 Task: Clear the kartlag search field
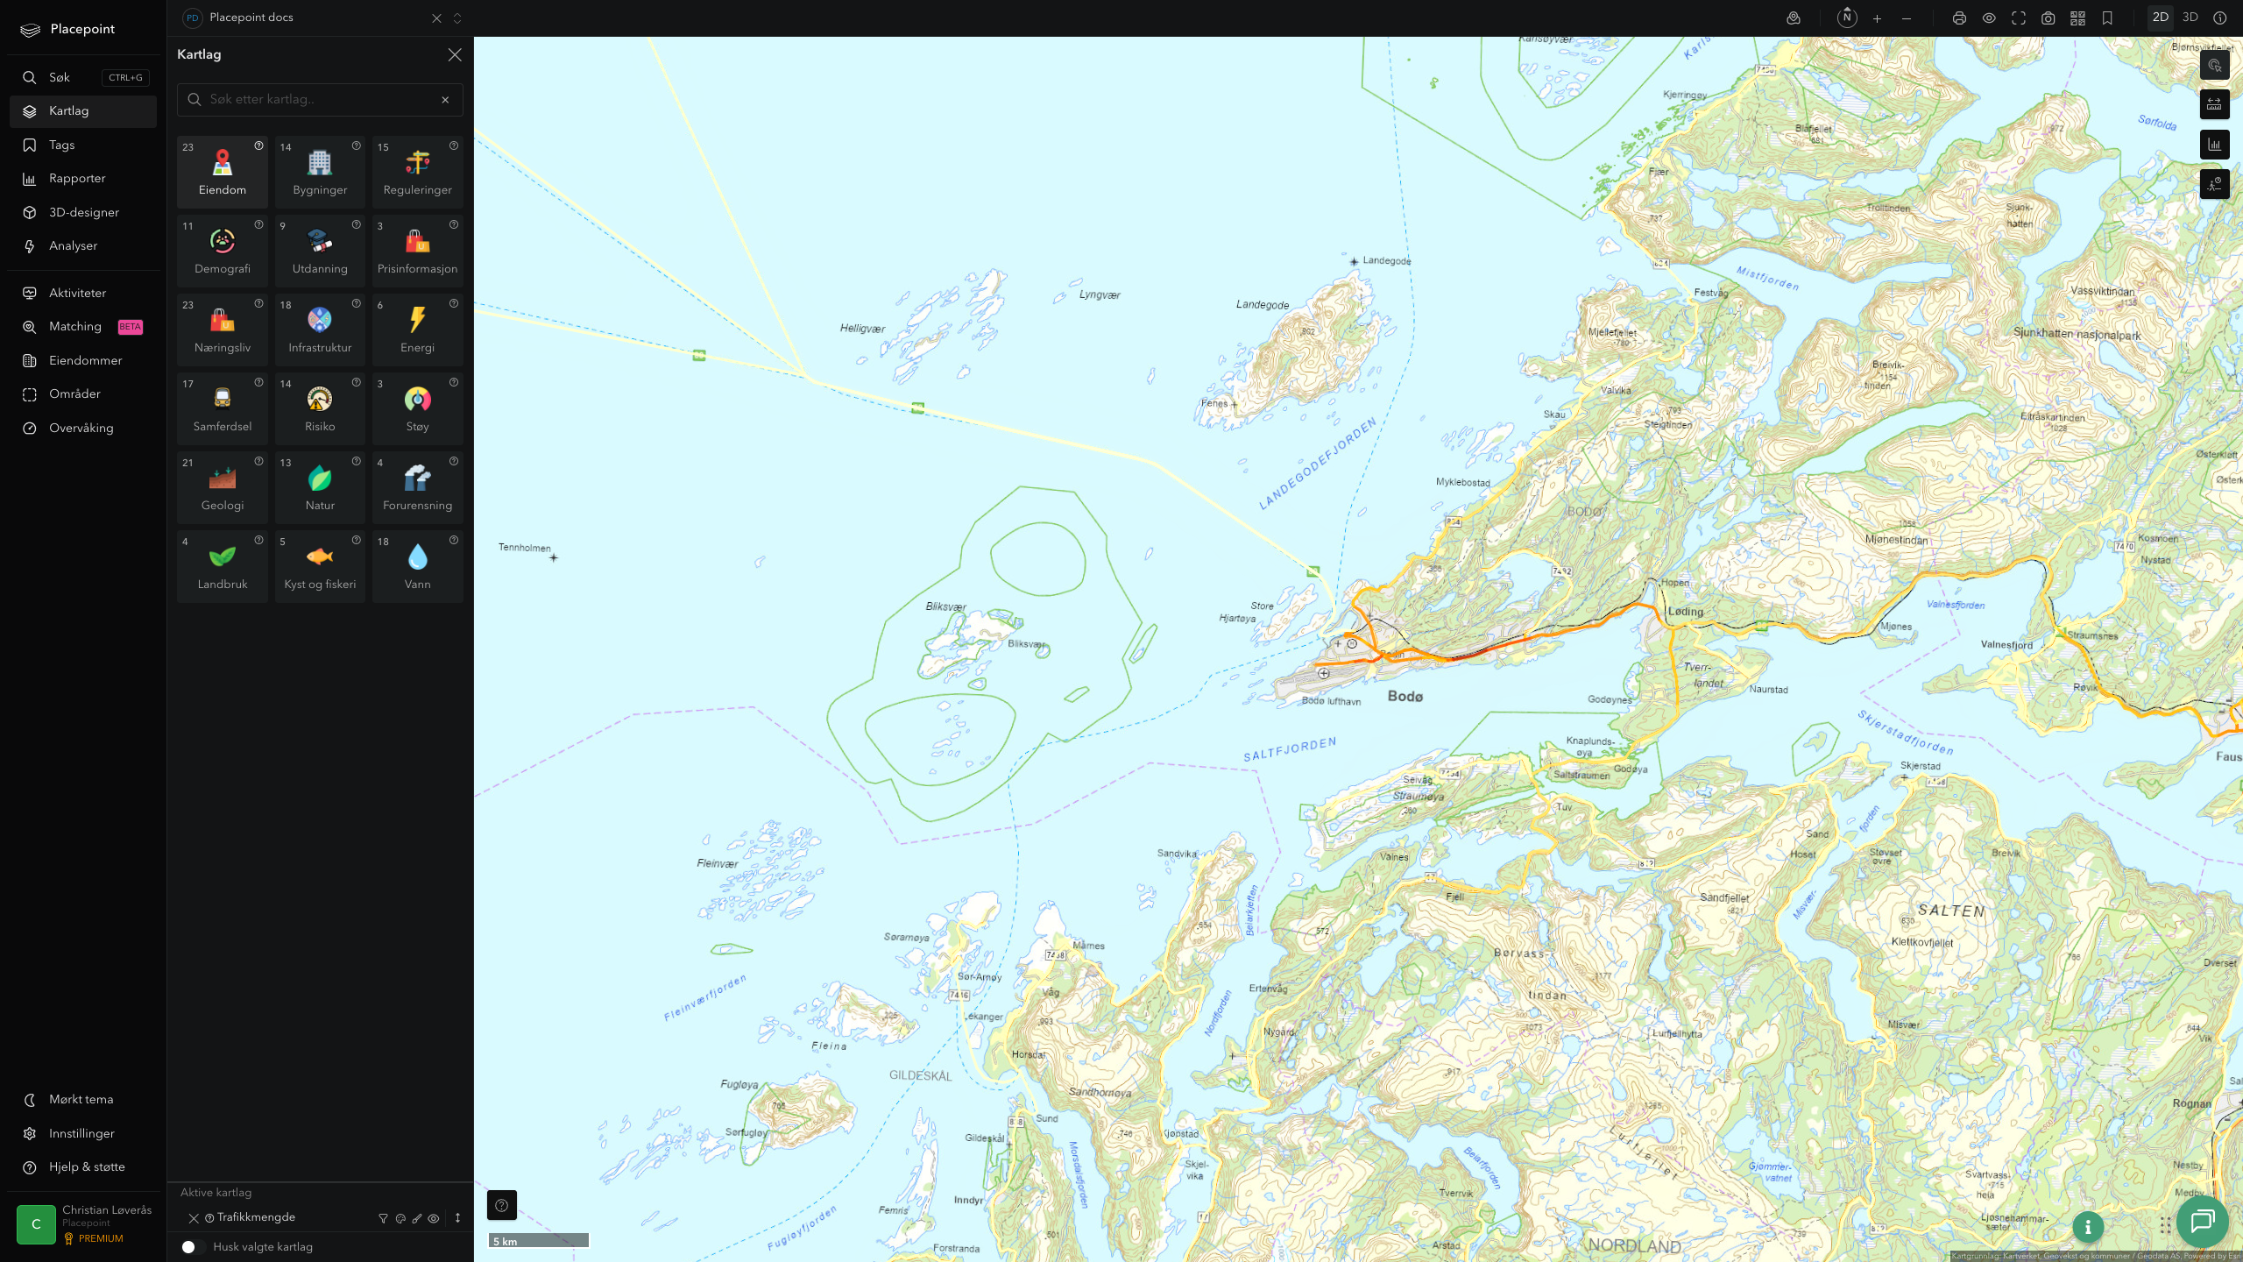(445, 100)
